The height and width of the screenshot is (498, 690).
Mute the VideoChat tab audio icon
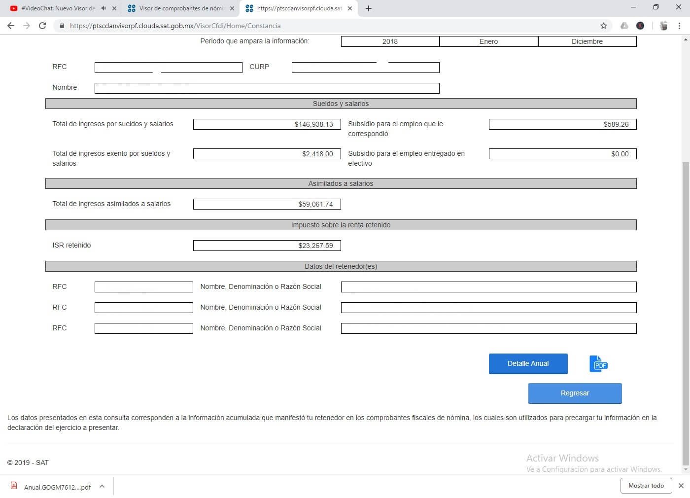pos(103,8)
